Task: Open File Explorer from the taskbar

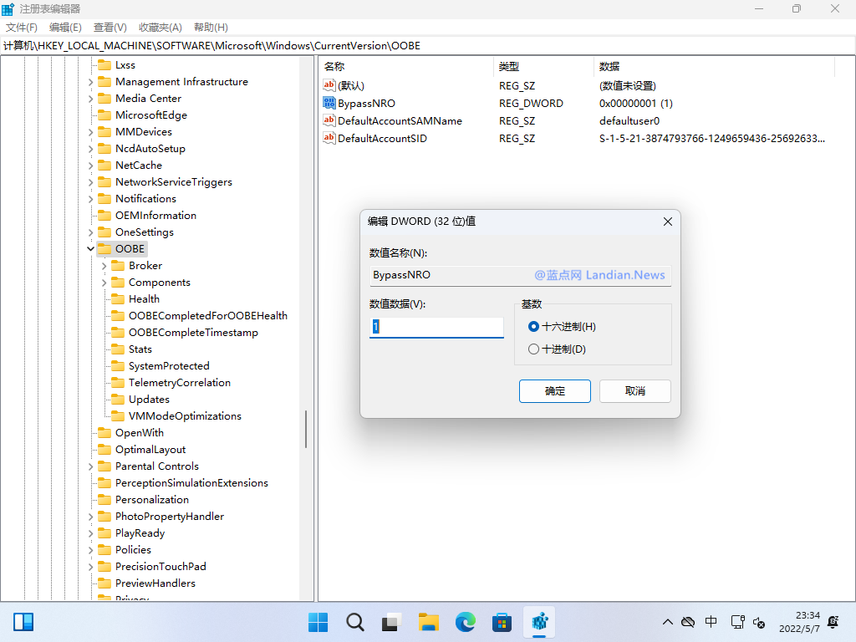Action: click(x=429, y=622)
